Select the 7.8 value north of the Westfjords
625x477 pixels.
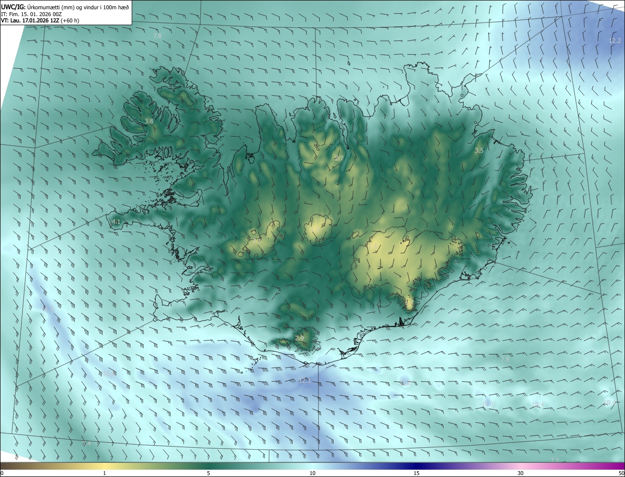coord(157,36)
